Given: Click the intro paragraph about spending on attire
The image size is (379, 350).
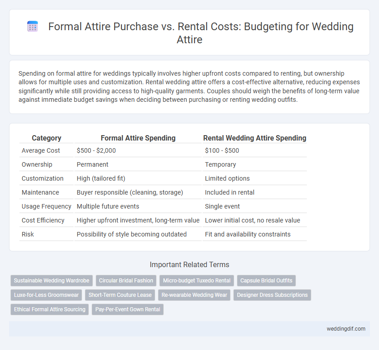Looking at the screenshot, I should coord(189,86).
